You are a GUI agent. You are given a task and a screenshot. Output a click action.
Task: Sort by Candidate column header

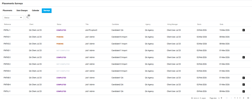click(x=115, y=24)
